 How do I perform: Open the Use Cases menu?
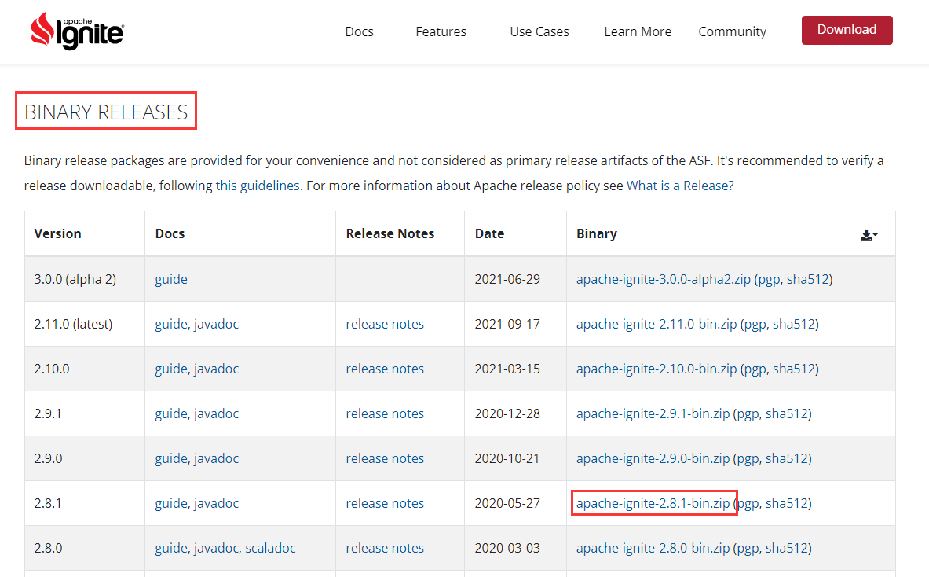[x=539, y=31]
